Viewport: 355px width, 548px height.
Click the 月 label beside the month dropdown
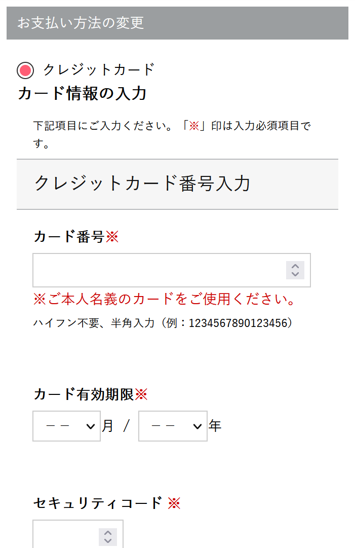(107, 426)
